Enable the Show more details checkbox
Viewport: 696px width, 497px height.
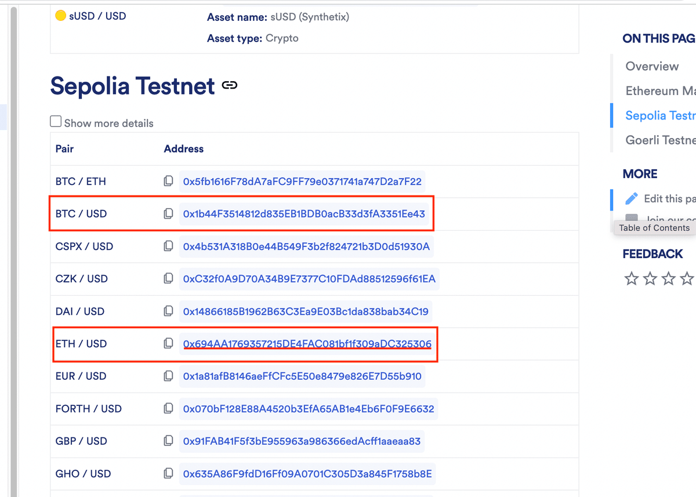(56, 122)
